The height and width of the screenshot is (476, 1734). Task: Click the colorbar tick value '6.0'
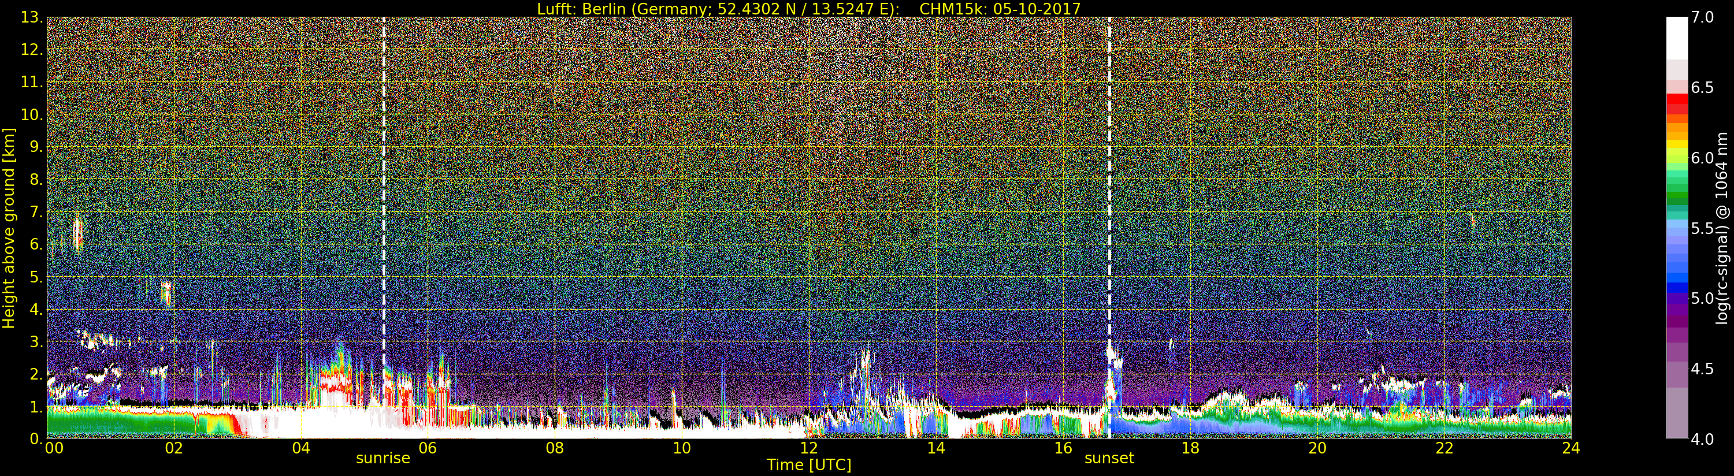point(1702,158)
